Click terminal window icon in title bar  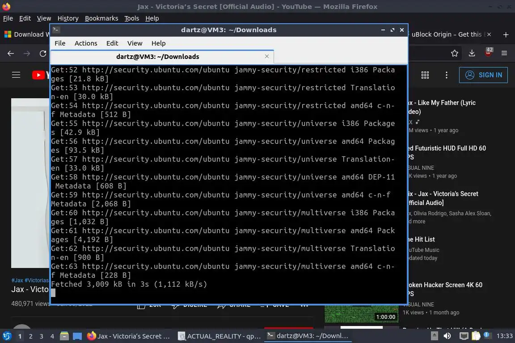56,30
